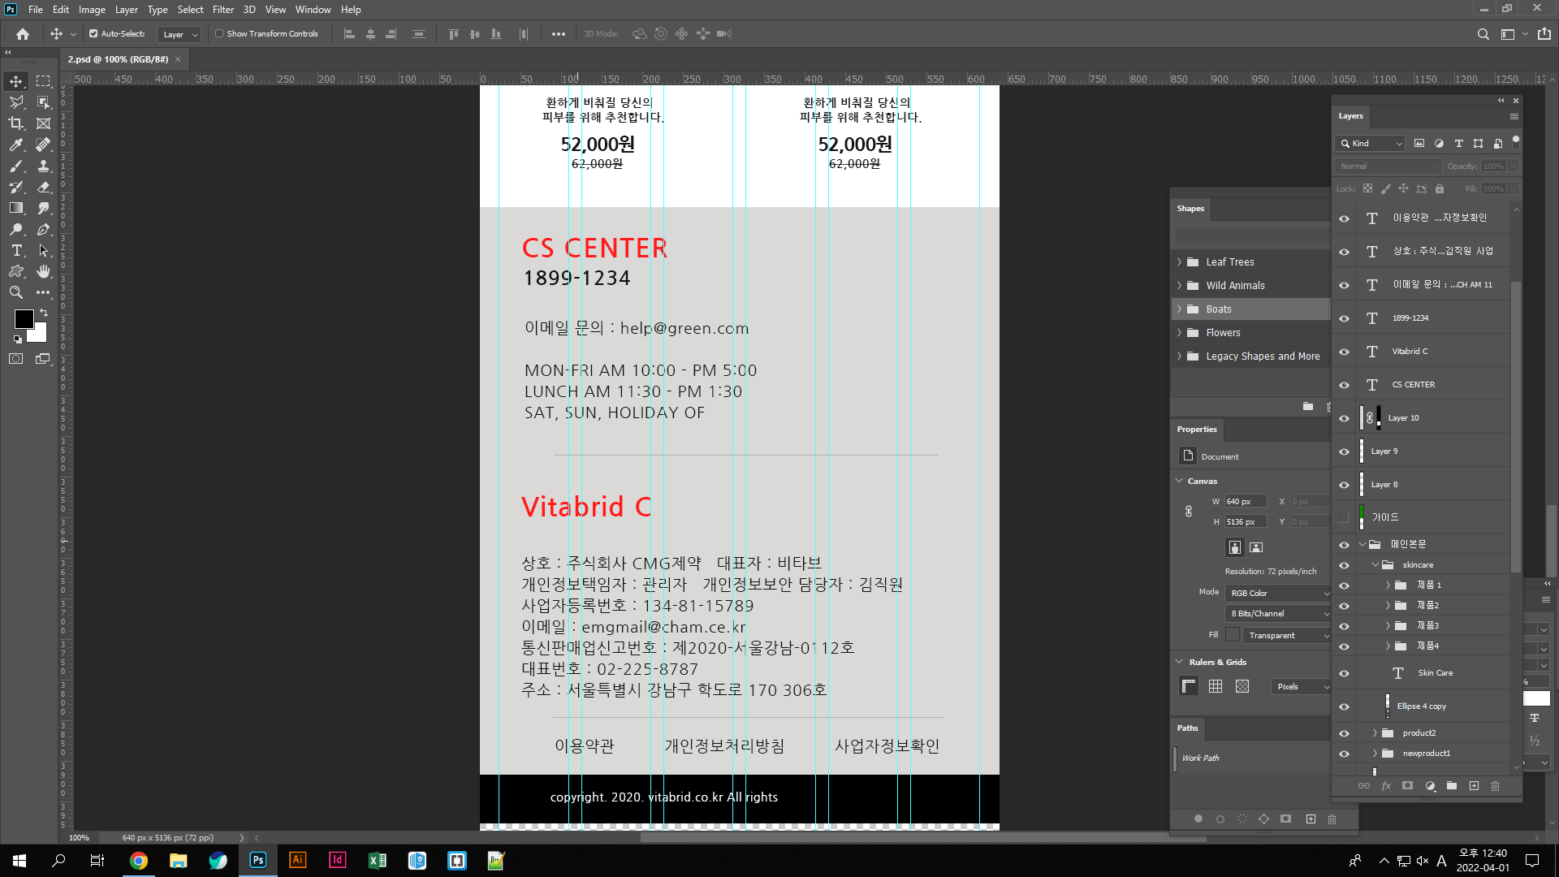Expand the Flowers shapes folder
This screenshot has width=1559, height=877.
pyautogui.click(x=1179, y=333)
